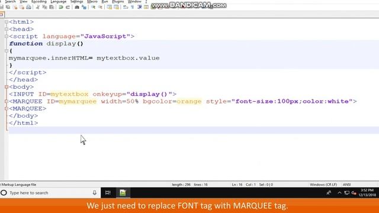
Task: Click the Close document toolbar icon
Action: pyautogui.click(x=15, y=7)
